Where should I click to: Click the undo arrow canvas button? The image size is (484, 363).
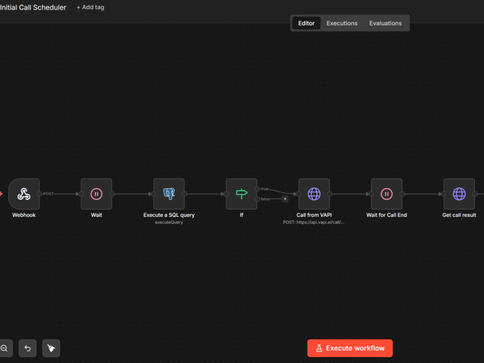(28, 348)
